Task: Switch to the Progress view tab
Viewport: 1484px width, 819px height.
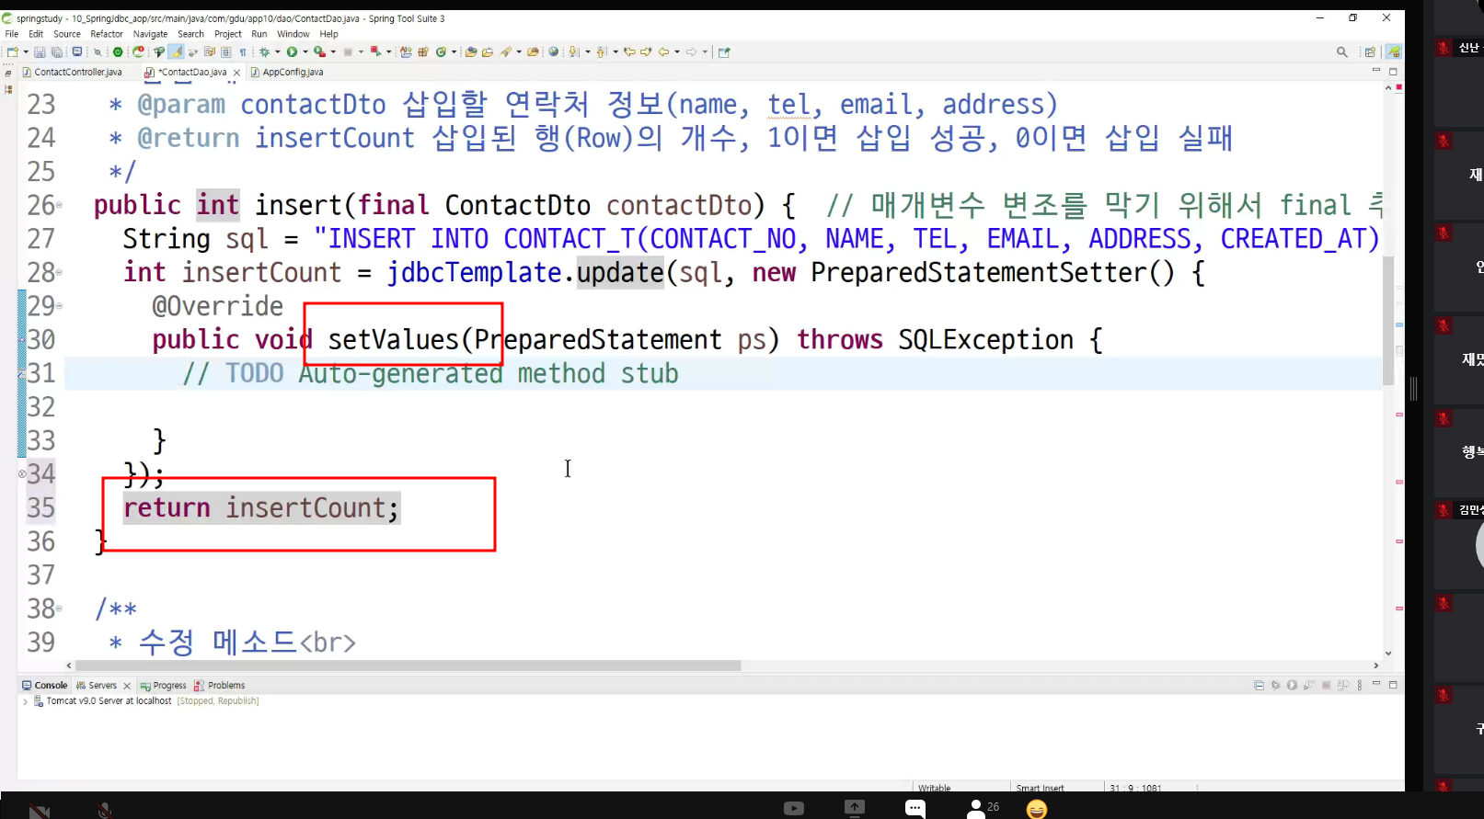Action: tap(164, 686)
